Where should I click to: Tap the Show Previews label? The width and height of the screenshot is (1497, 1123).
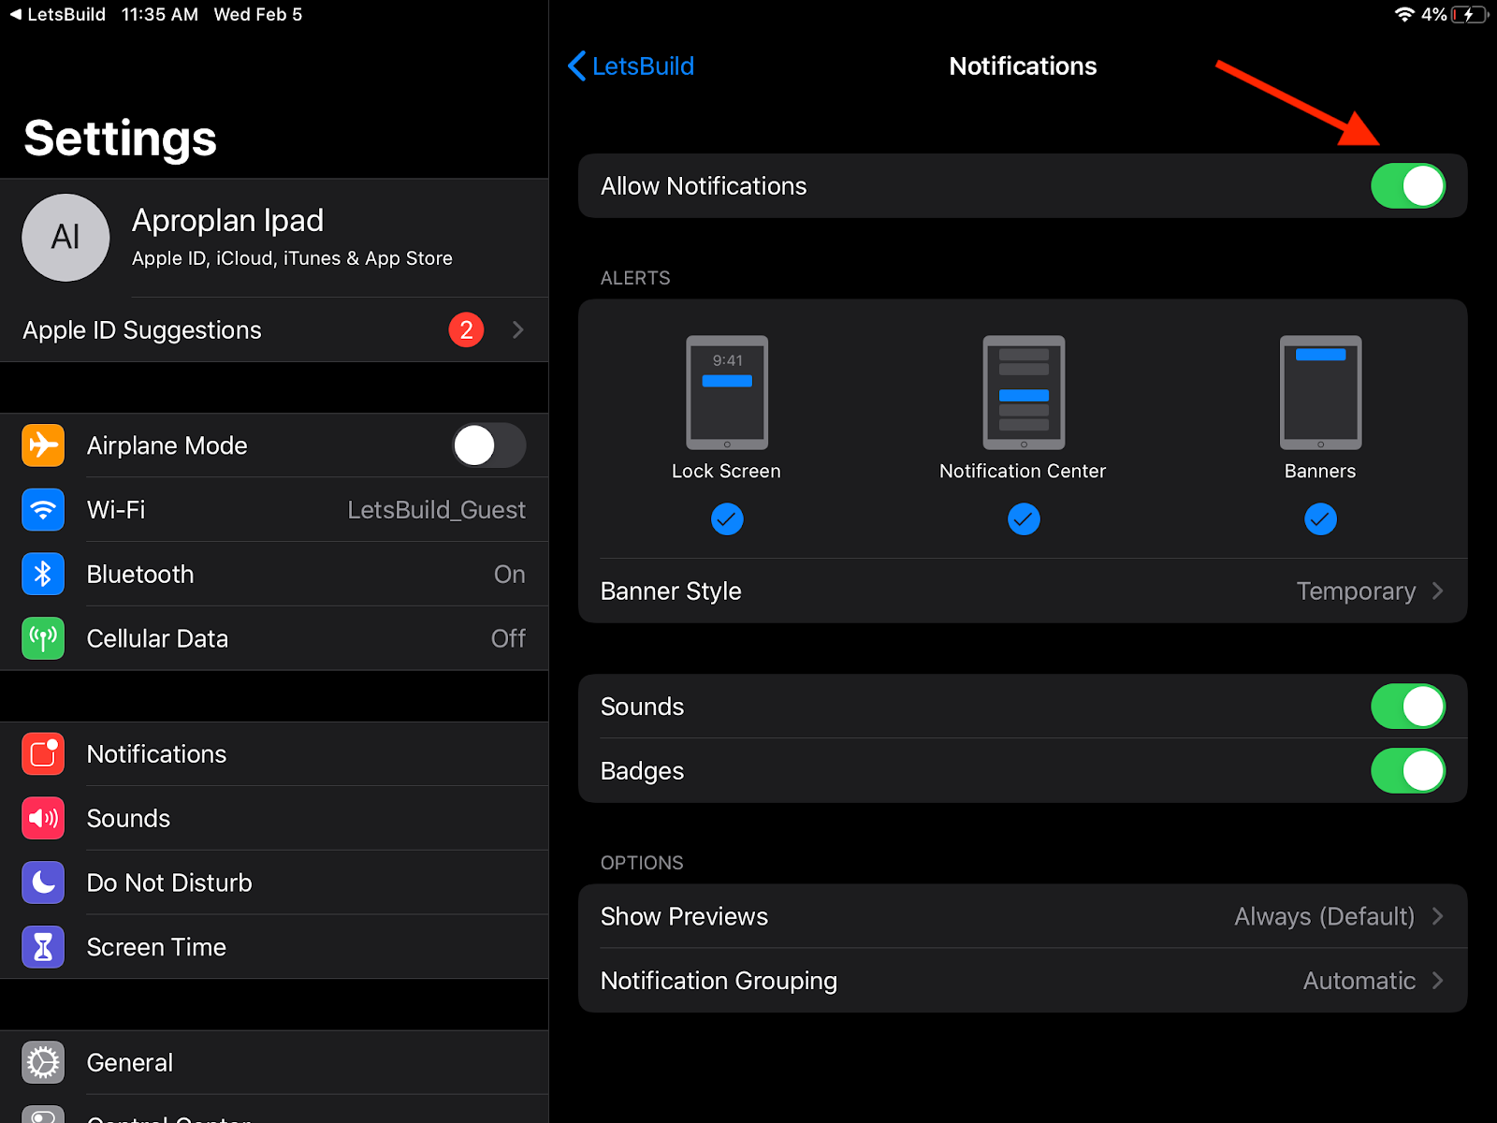[x=684, y=916]
